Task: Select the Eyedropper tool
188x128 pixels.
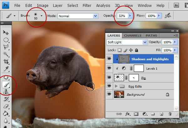Action: tap(6, 69)
